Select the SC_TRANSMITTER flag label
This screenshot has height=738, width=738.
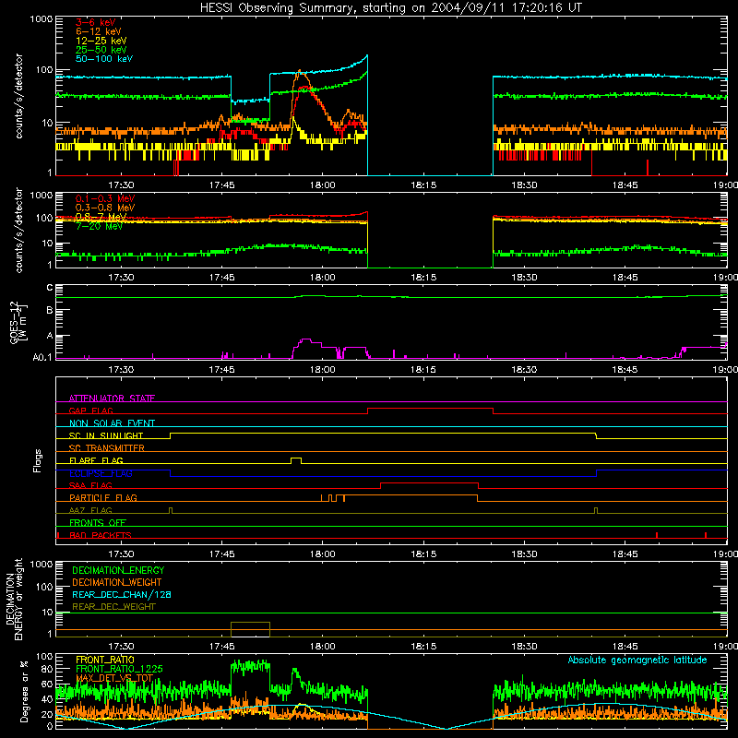coord(106,448)
